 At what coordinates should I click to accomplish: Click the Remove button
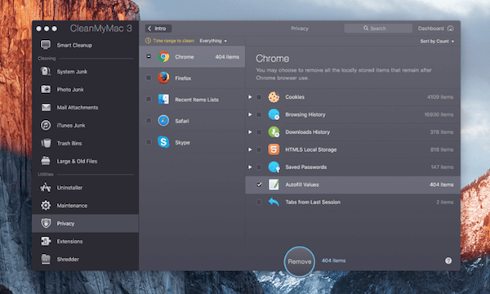[x=300, y=261]
